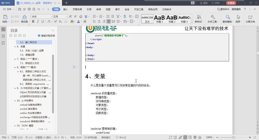Click the bookmark icon in left sidebar
Viewport: 259px width, 140px height.
3,43
